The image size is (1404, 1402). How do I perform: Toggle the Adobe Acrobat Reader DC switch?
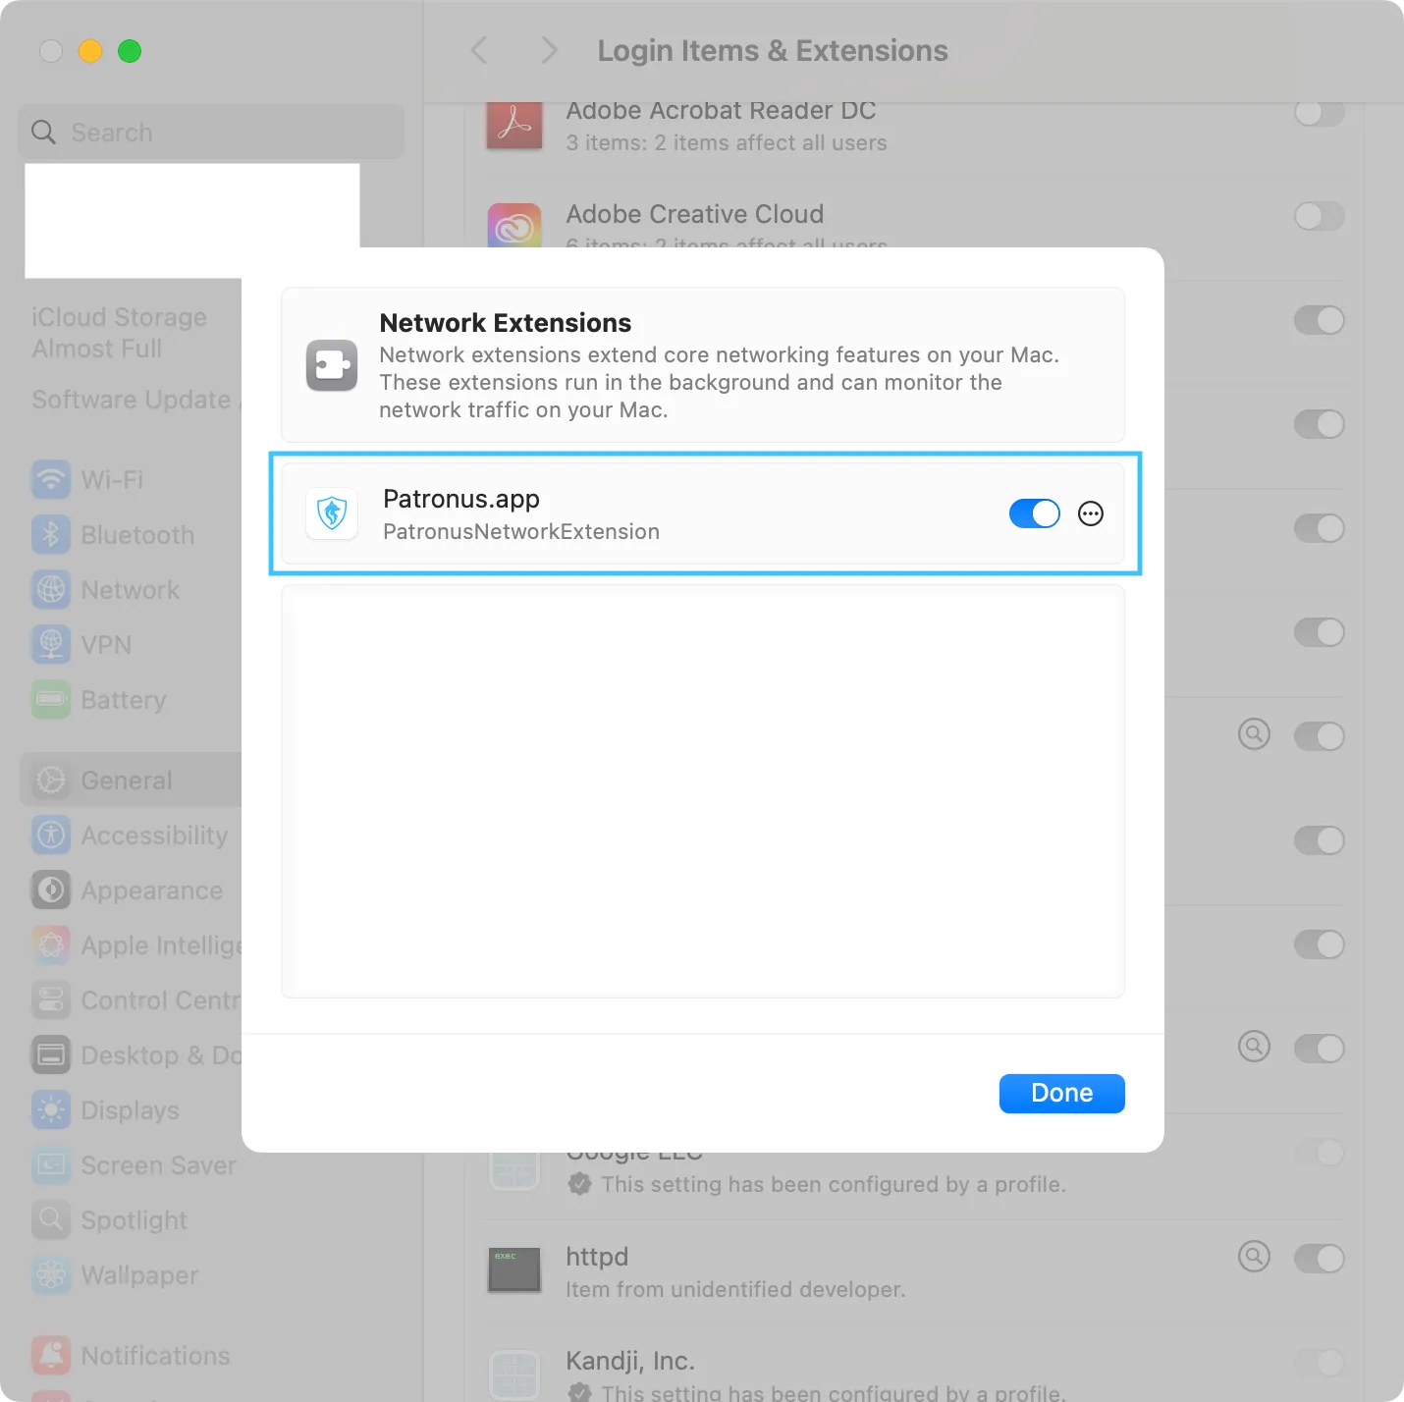coord(1319,113)
